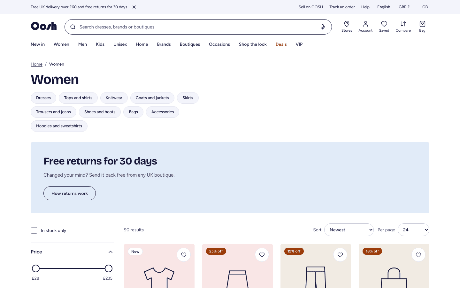Viewport: 460px width, 288px height.
Task: Open Shop the look
Action: point(253,44)
